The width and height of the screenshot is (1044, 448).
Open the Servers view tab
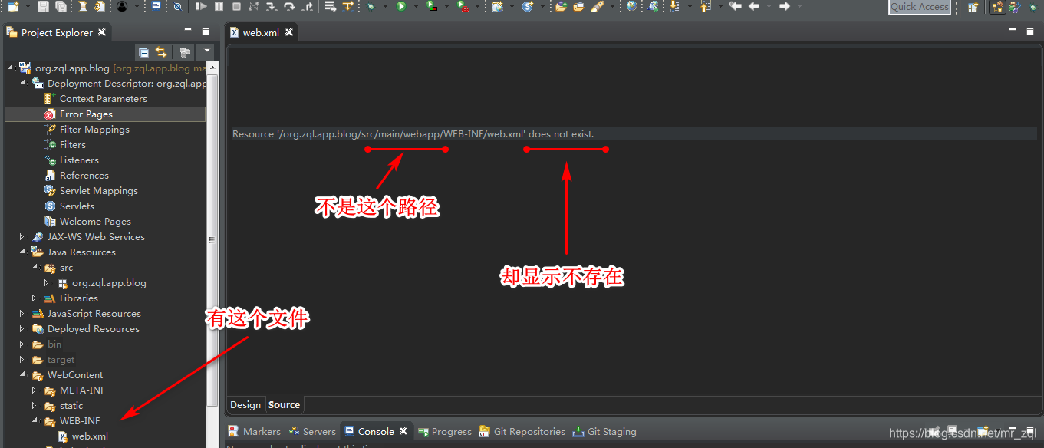click(x=312, y=432)
